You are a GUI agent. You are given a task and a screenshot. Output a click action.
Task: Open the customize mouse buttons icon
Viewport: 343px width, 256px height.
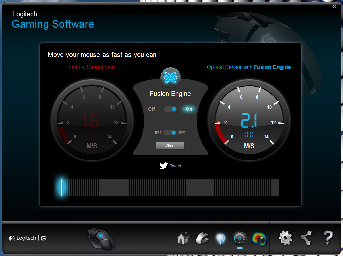click(x=202, y=238)
